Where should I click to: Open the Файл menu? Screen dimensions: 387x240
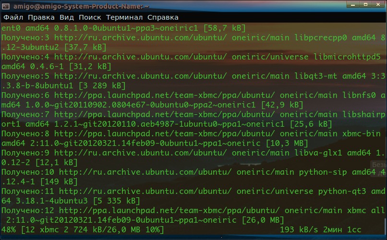tap(13, 17)
